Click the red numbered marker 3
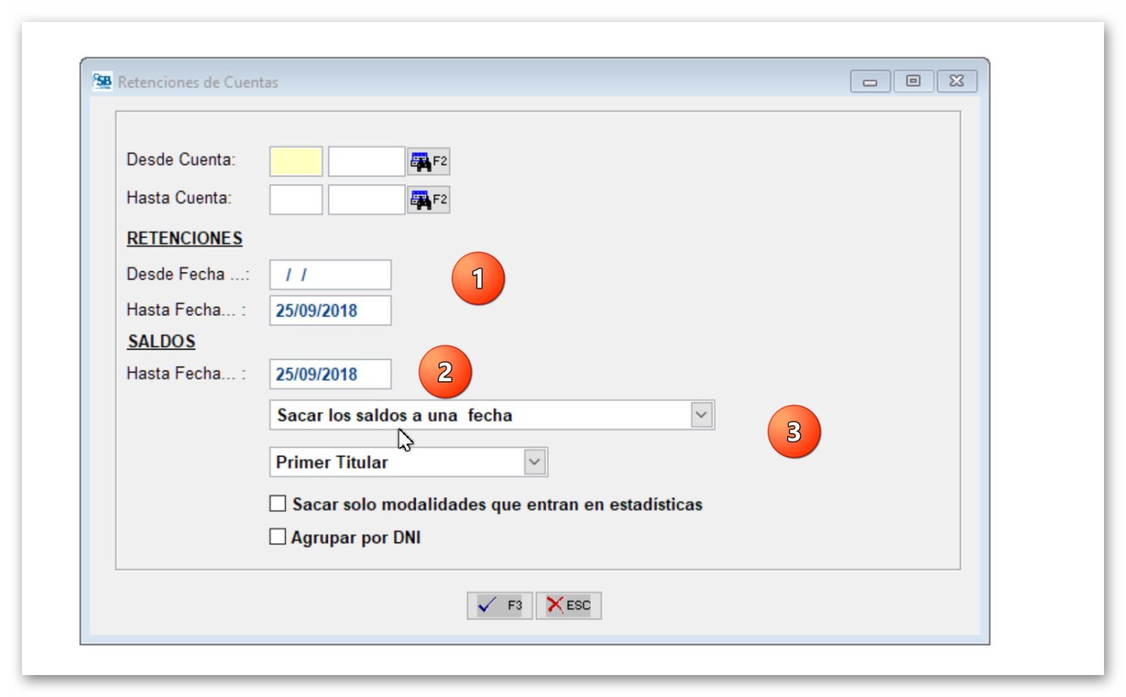This screenshot has height=697, width=1126. click(x=794, y=432)
